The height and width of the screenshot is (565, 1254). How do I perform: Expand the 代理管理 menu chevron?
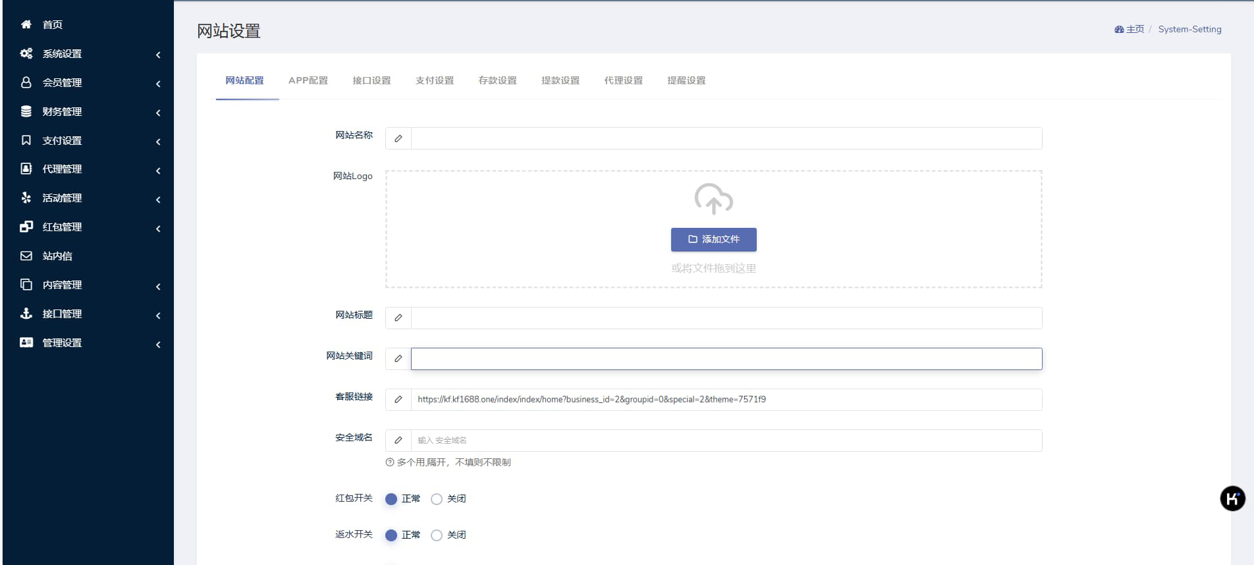click(158, 171)
